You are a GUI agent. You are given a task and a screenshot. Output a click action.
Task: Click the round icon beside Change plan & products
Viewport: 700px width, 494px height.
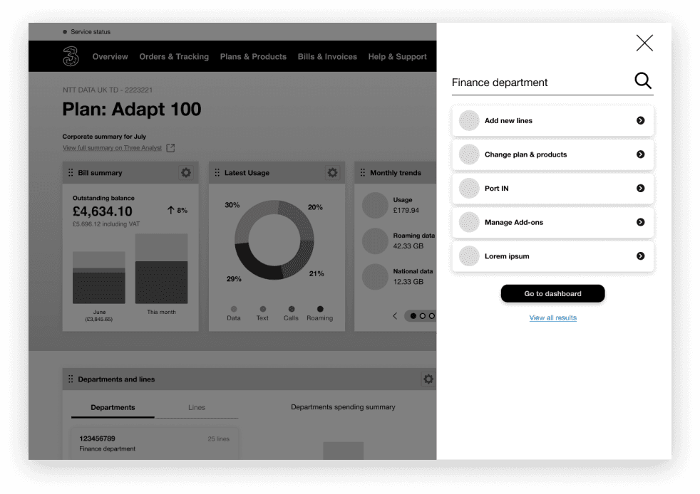(469, 154)
